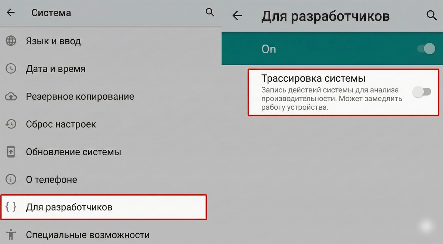Tap the Для разработчиков header title

[325, 16]
